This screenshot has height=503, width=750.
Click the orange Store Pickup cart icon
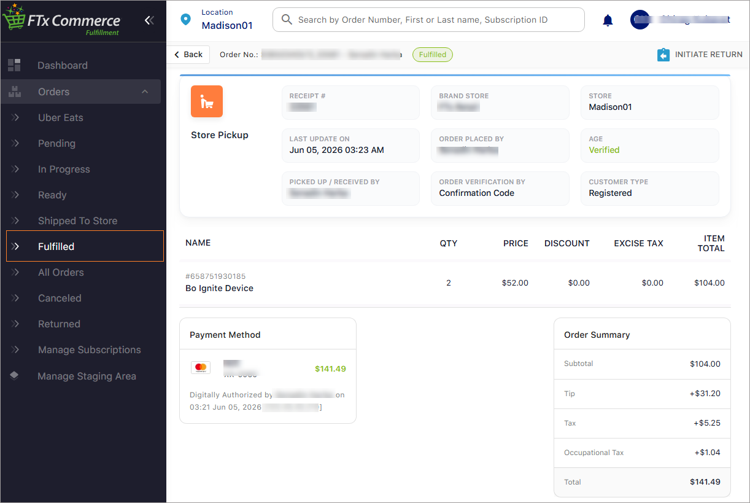click(x=207, y=101)
